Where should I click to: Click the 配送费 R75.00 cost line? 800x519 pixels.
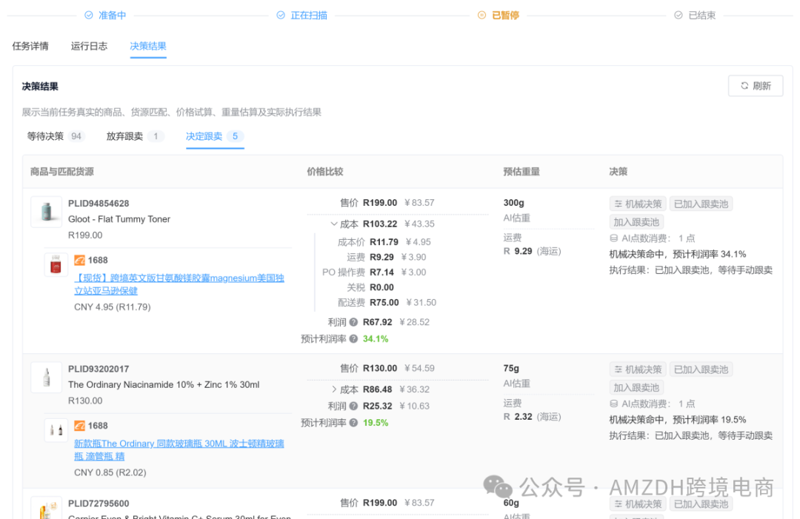tap(387, 303)
